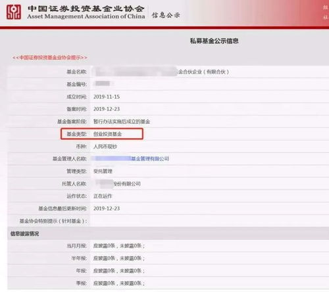Click the 基金管理人名称 label
This screenshot has width=329, height=292.
tap(70, 158)
